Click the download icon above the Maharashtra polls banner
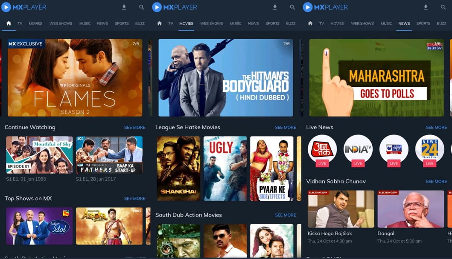Viewport: 452px width, 259px height. tap(426, 7)
